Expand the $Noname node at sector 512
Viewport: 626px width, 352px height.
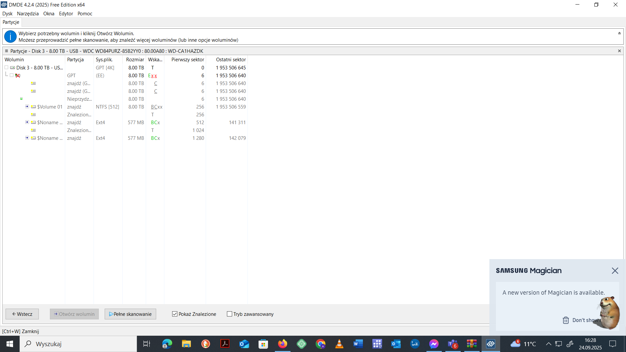point(27,122)
